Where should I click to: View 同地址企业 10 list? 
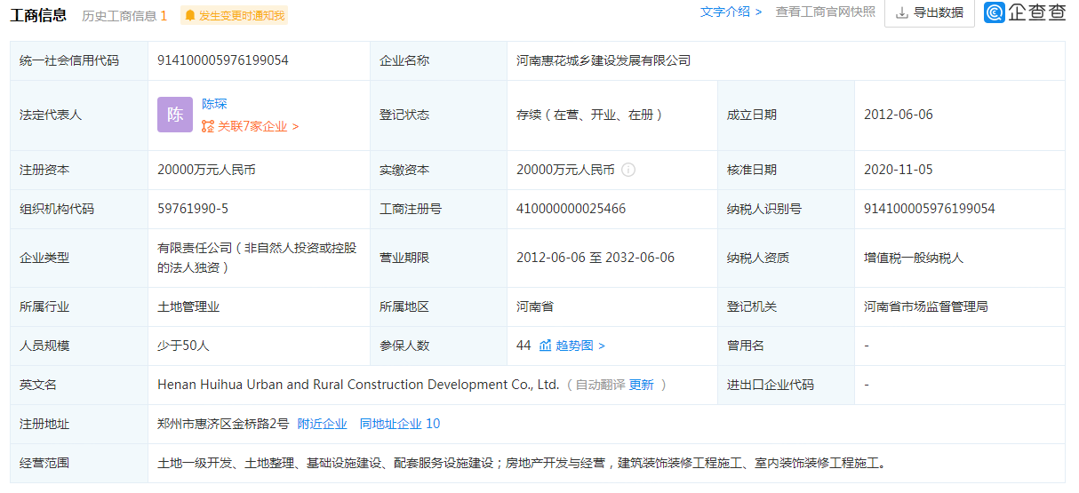tap(399, 424)
